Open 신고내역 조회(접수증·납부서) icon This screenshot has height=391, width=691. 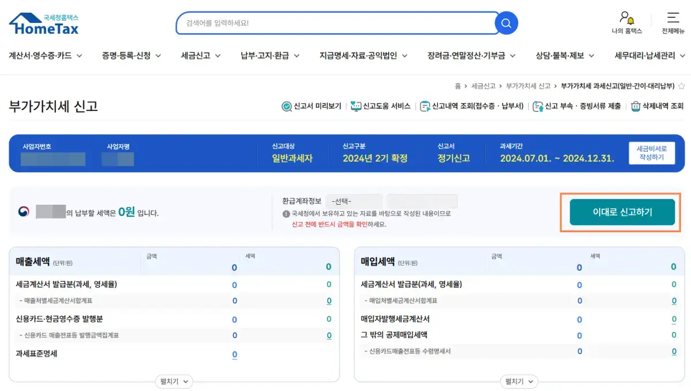click(425, 106)
